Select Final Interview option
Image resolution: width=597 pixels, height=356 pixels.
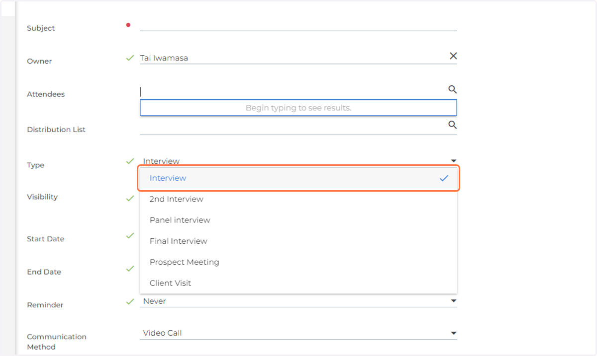[298, 241]
